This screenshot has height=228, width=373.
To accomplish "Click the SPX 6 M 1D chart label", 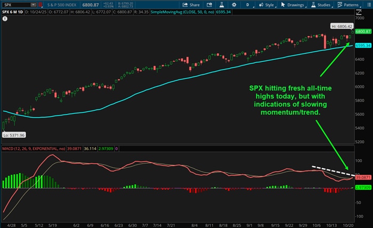I will point(13,12).
